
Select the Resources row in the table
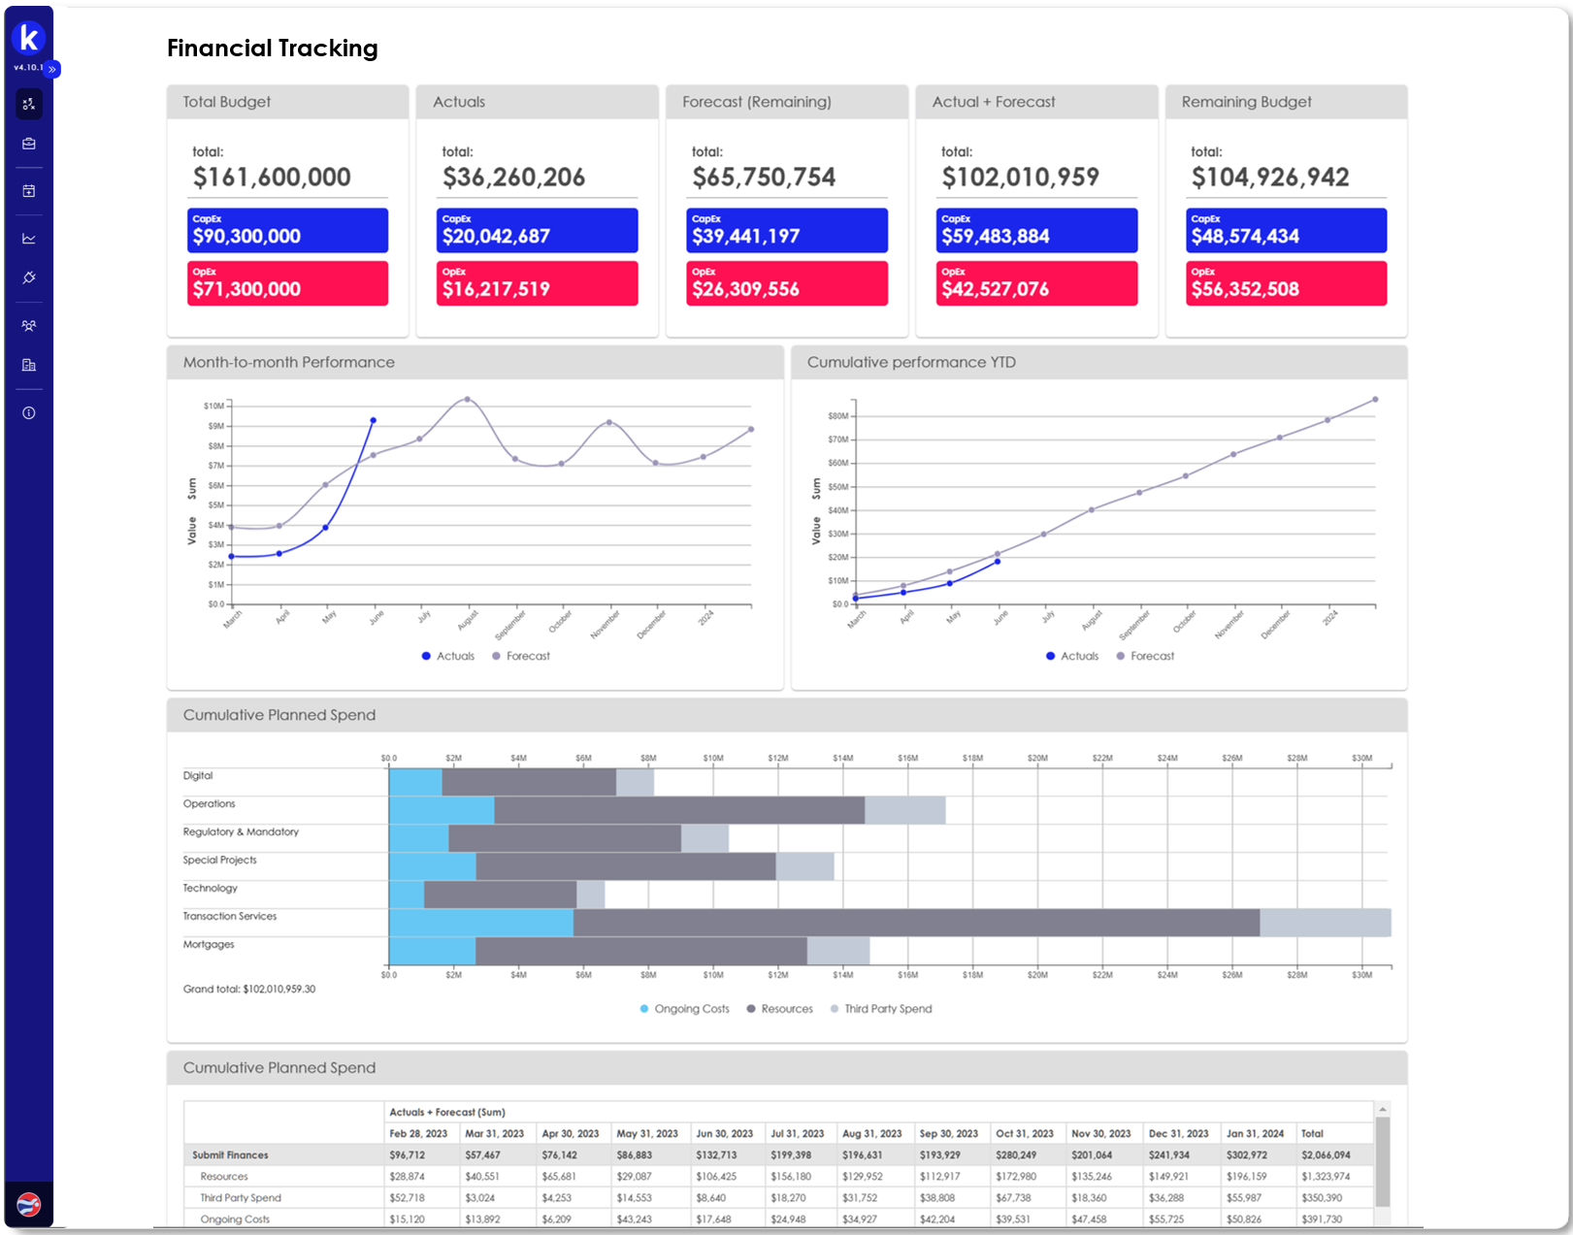pyautogui.click(x=779, y=1176)
